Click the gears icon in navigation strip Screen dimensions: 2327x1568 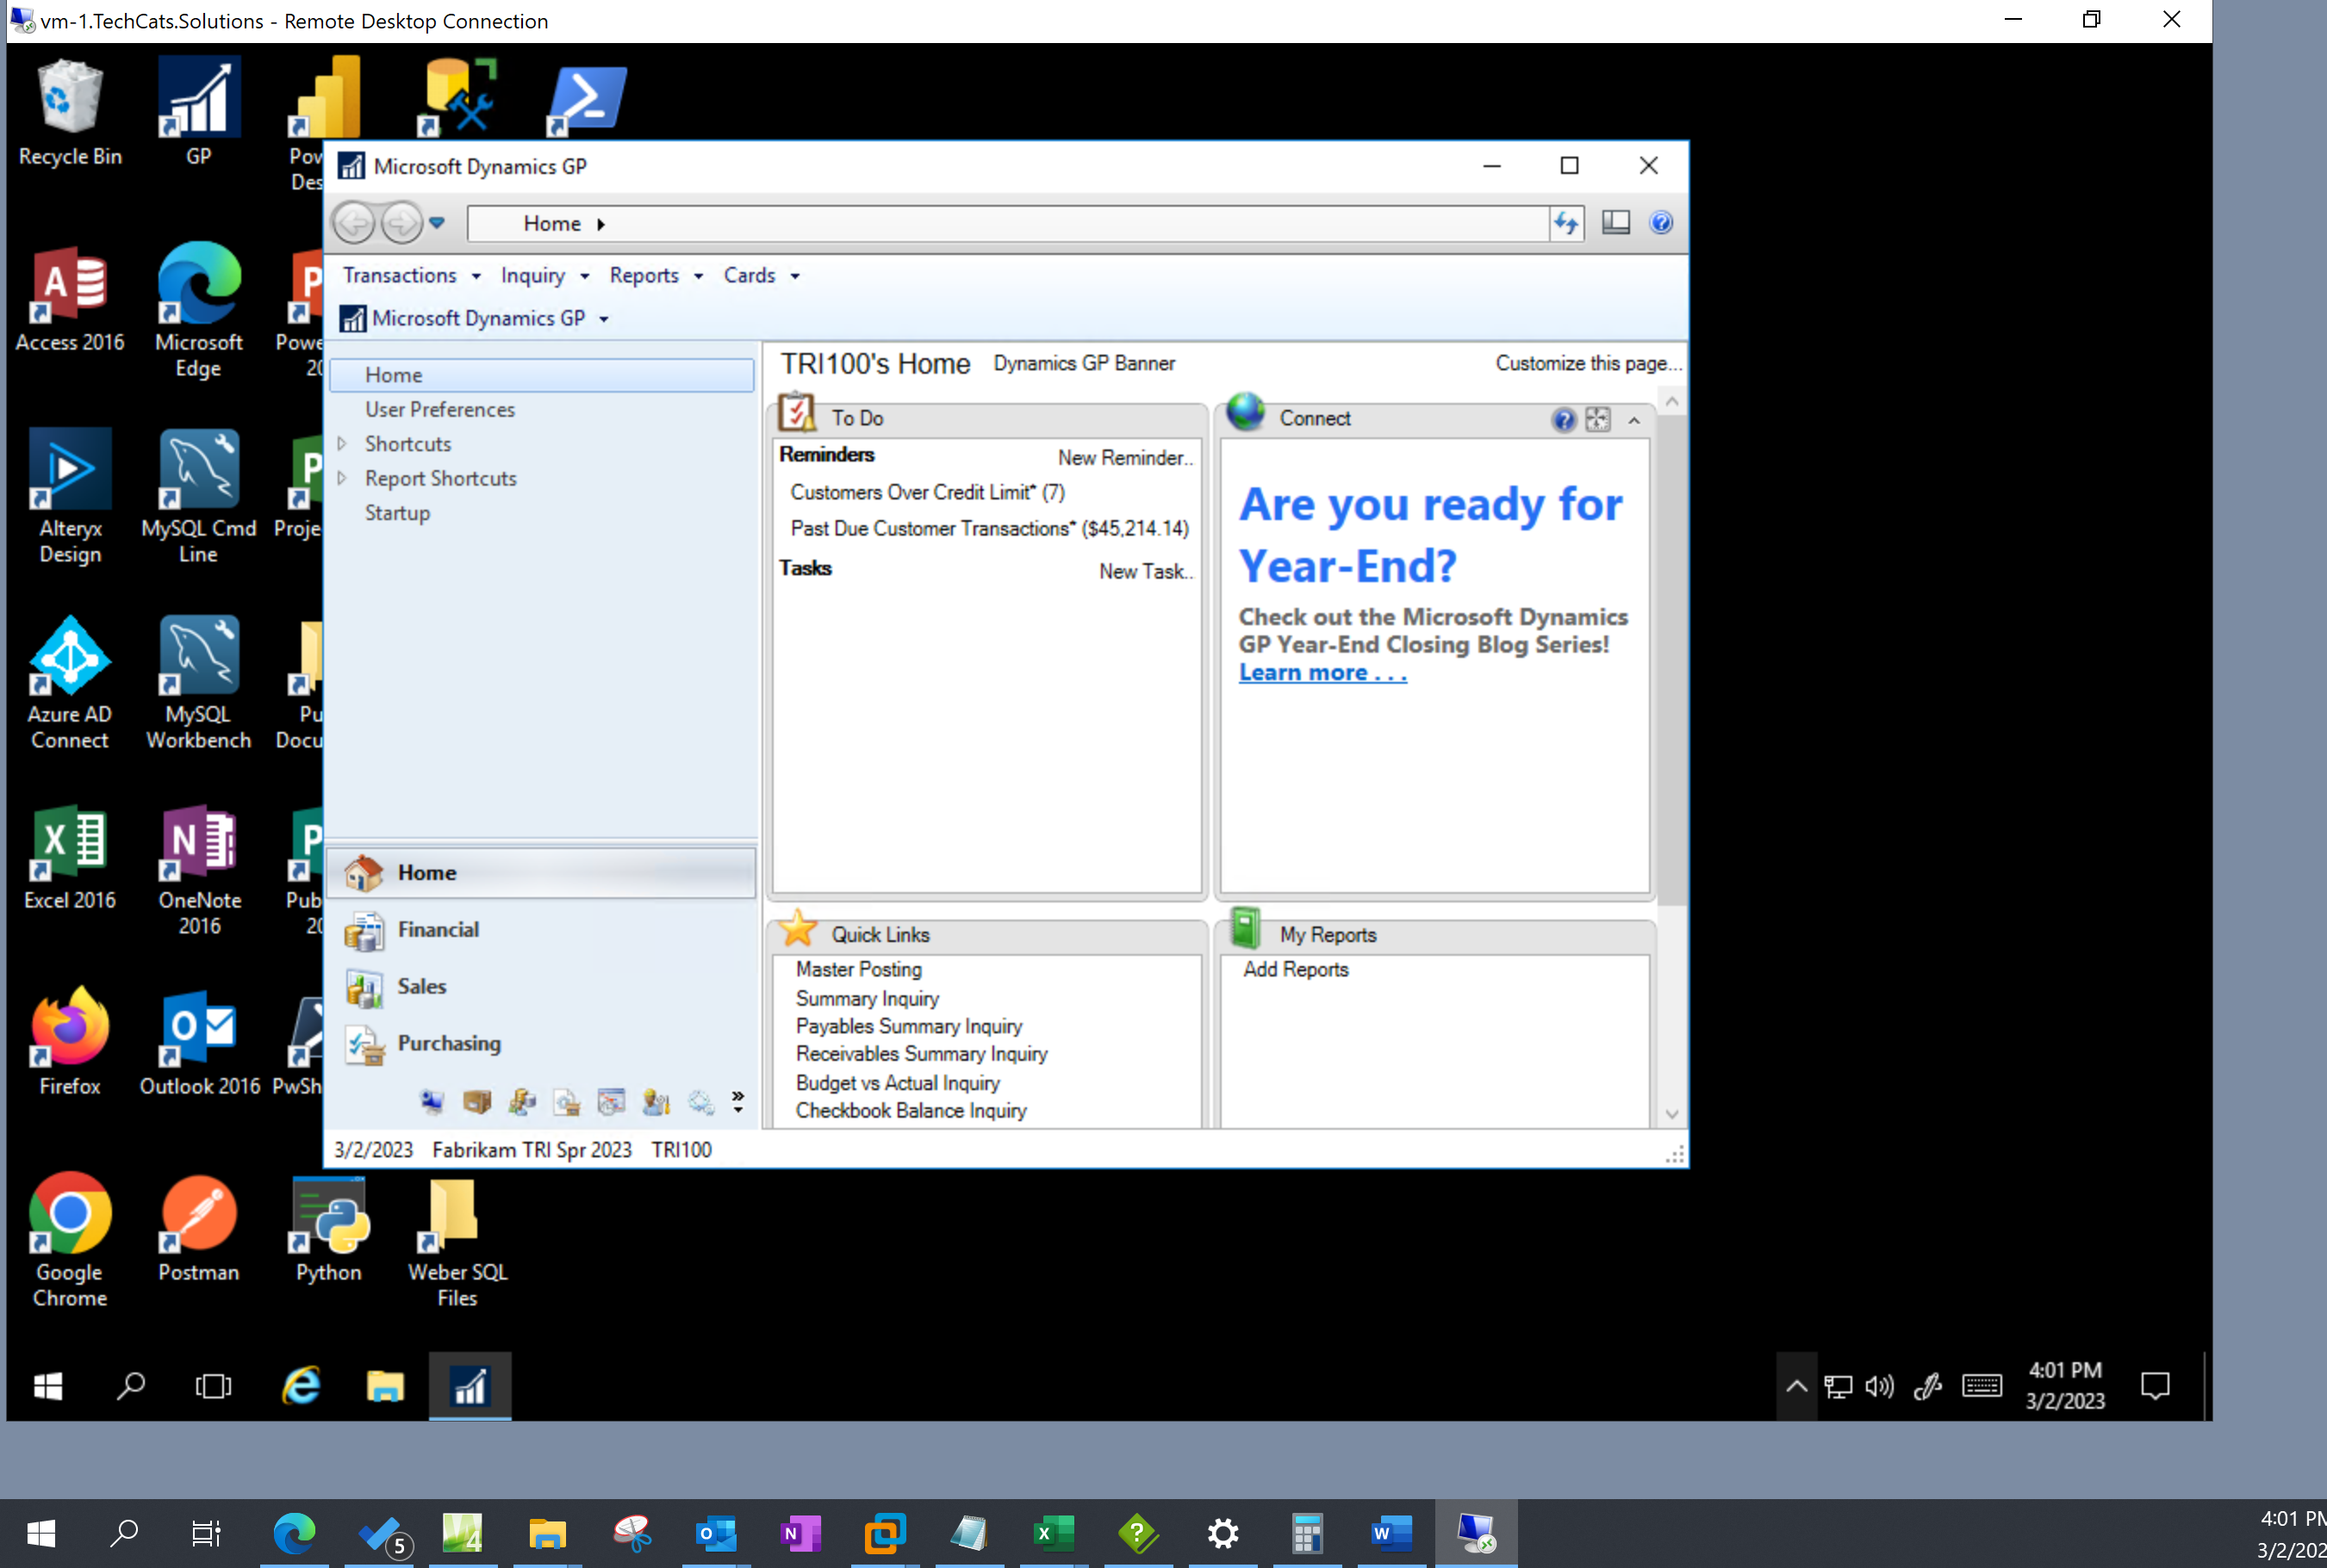click(701, 1101)
